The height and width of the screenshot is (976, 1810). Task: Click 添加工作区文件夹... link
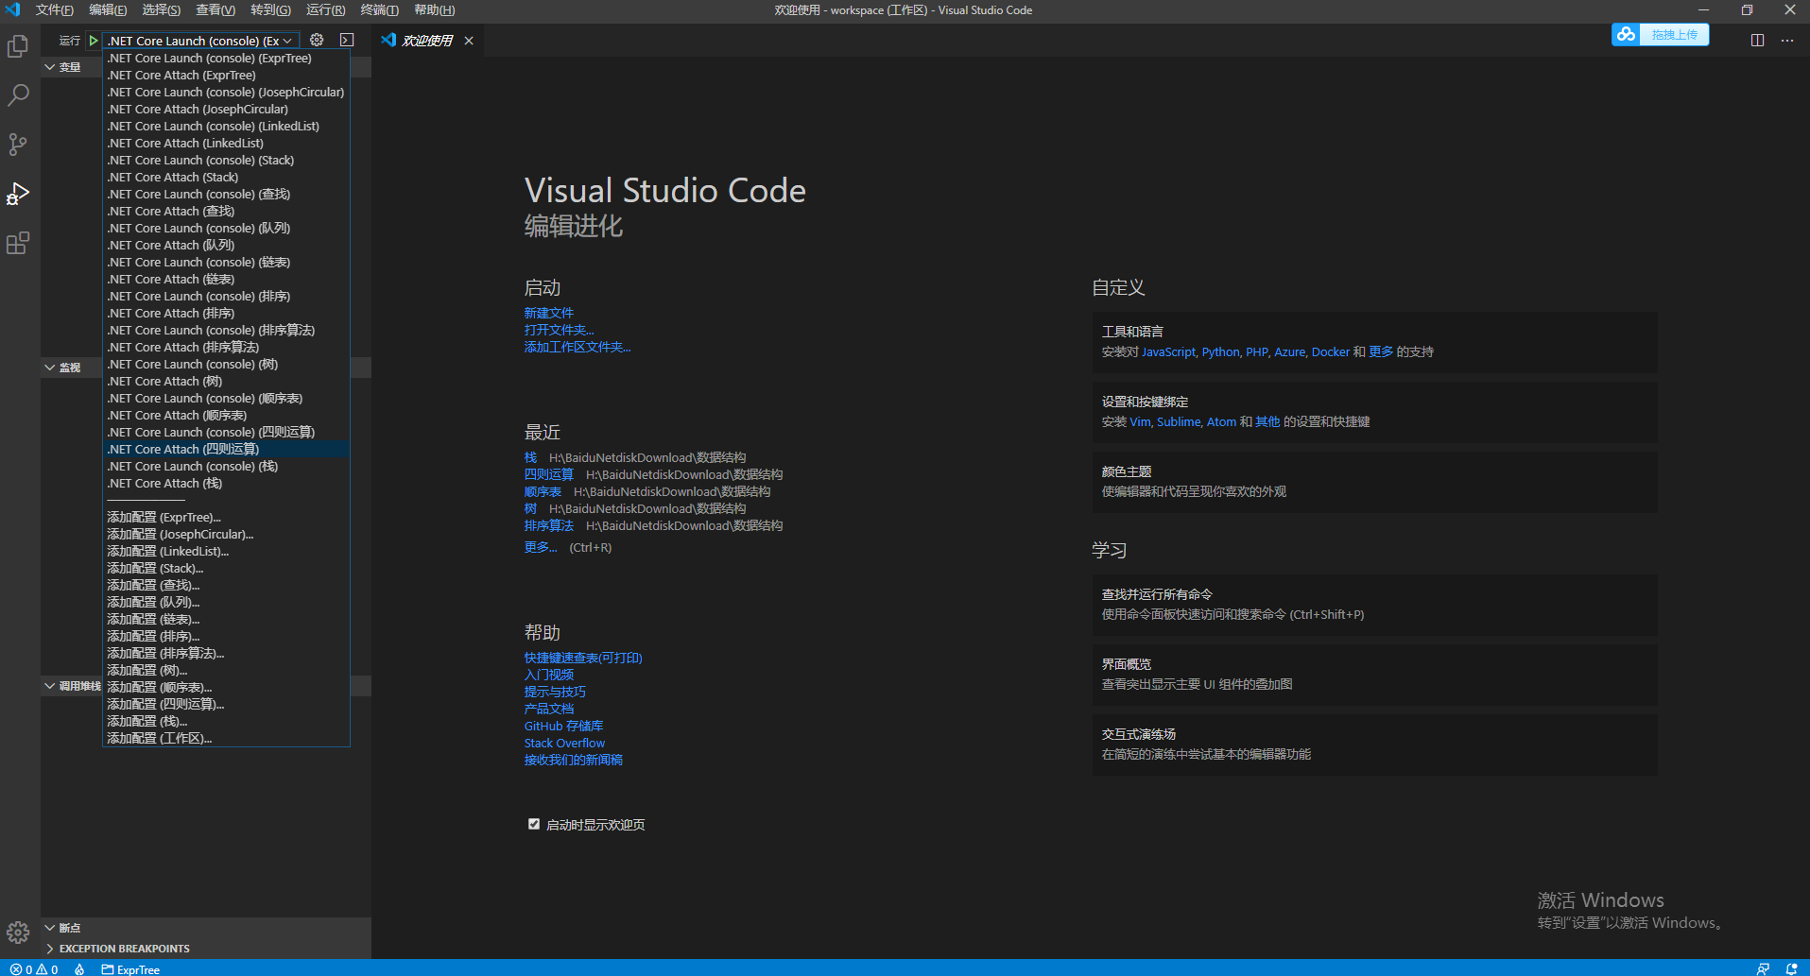click(577, 347)
